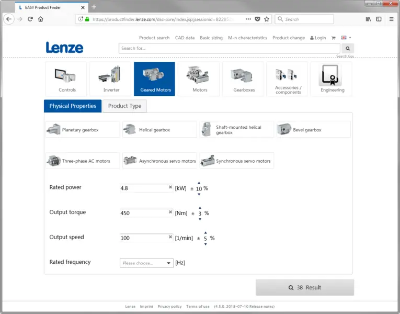This screenshot has width=400, height=314.
Task: Open the CAD data menu item
Action: tap(185, 38)
